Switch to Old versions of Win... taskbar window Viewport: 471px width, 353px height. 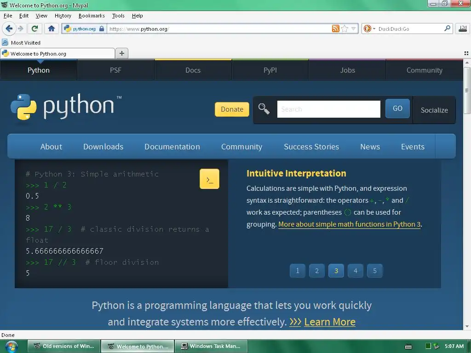[64, 346]
